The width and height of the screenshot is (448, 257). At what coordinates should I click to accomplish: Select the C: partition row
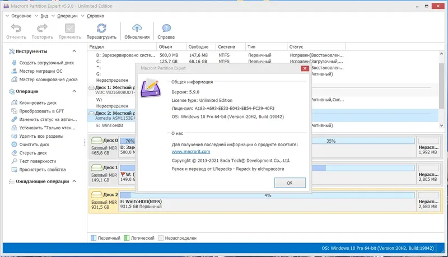[263, 62]
